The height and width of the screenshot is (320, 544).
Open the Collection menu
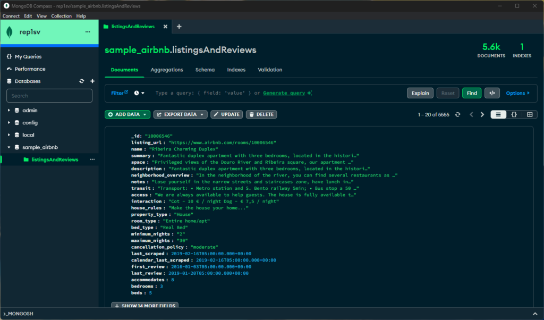pyautogui.click(x=61, y=16)
